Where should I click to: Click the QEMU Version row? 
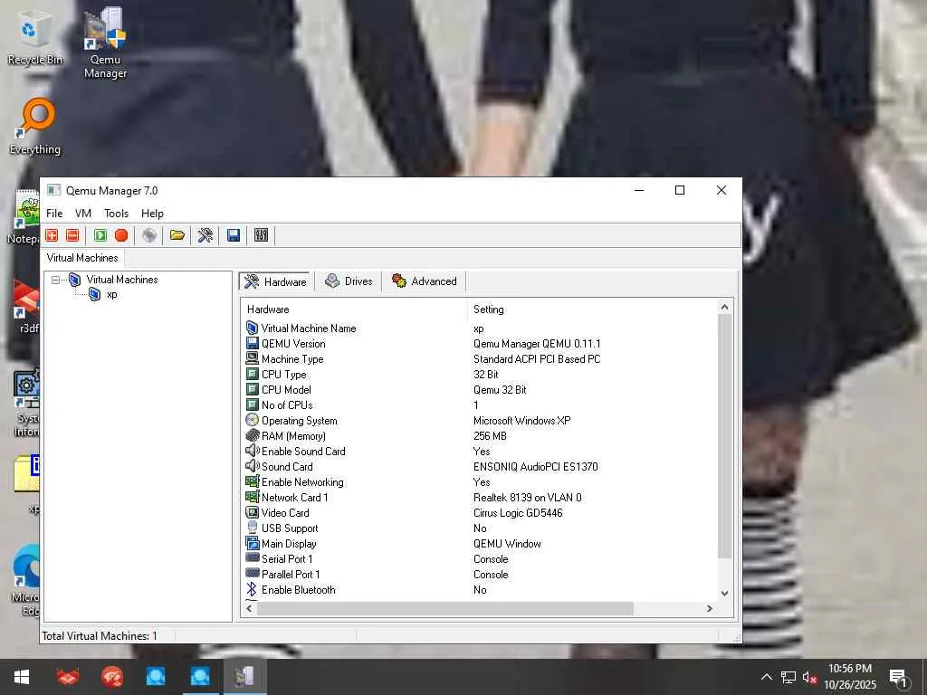[x=479, y=343]
